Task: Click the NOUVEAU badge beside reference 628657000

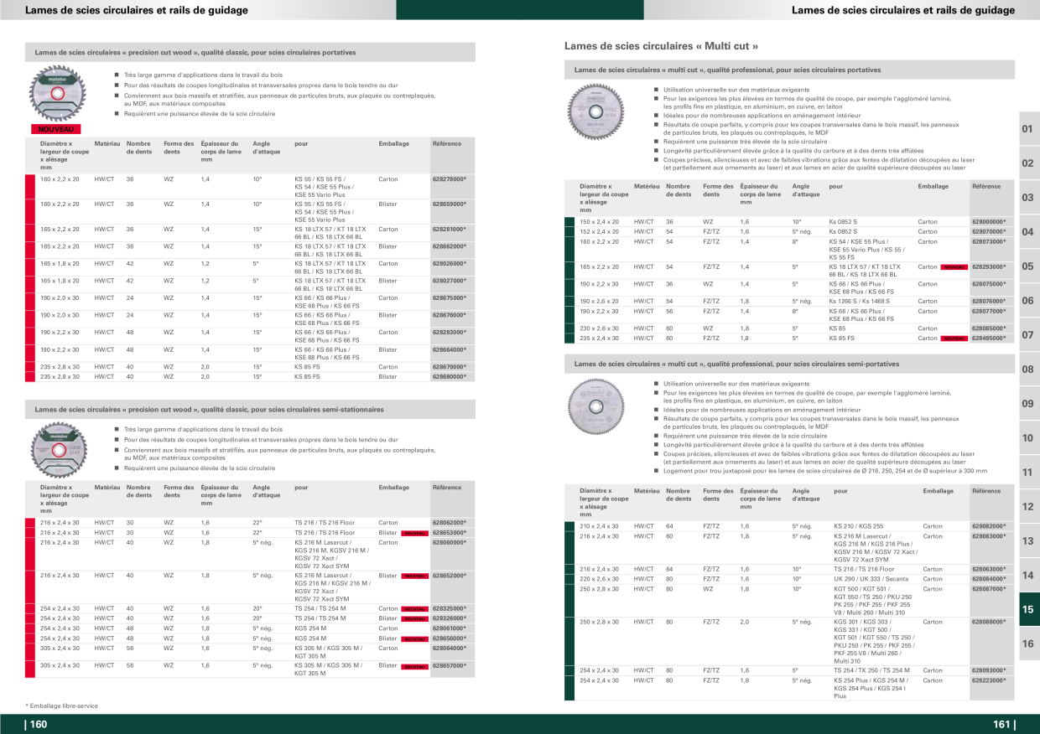Action: tap(415, 666)
